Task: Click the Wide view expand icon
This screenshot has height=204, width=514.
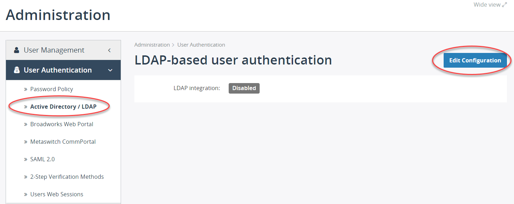Action: click(505, 4)
